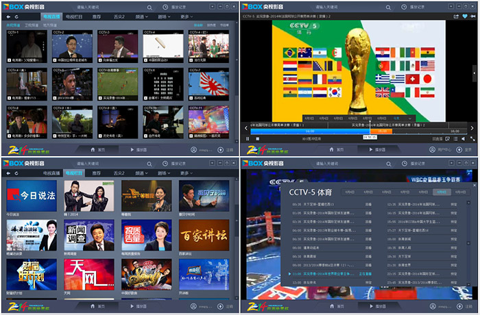480x315 pixels.
Task: Select highlighted date tab in CCTV-5 schedule
Action: [x=442, y=192]
